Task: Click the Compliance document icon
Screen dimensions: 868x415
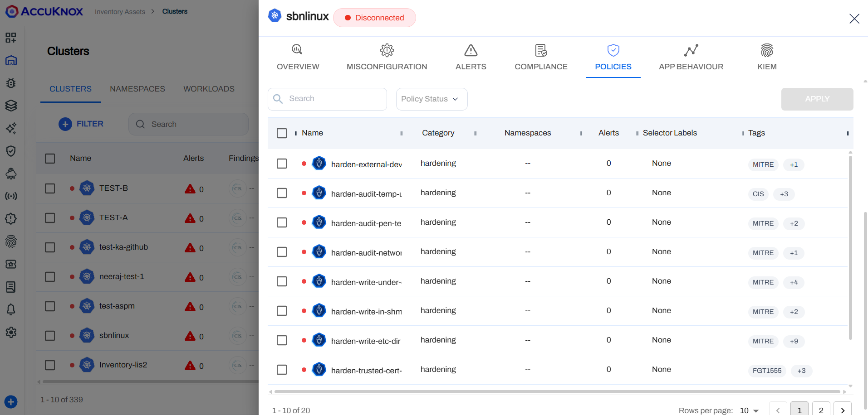Action: pos(541,50)
